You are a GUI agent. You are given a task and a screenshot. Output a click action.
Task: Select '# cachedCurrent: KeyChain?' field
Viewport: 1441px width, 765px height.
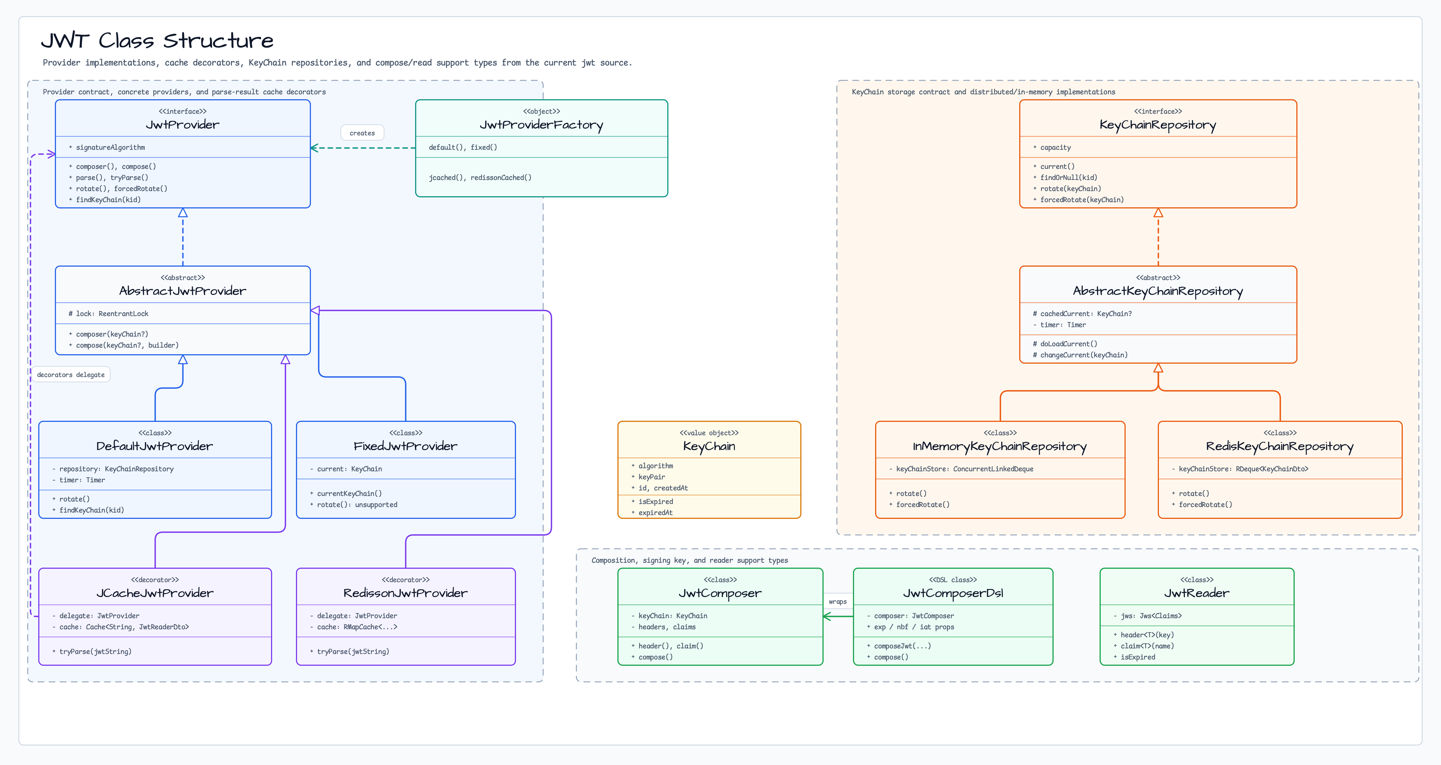tap(1082, 314)
